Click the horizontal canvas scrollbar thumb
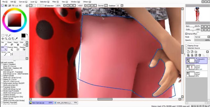 coord(105,99)
